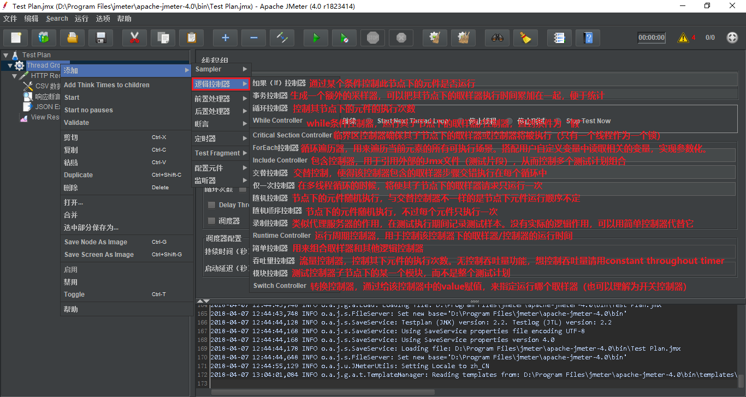Click the Help question mark toolbar icon
The width and height of the screenshot is (746, 397).
(x=588, y=38)
